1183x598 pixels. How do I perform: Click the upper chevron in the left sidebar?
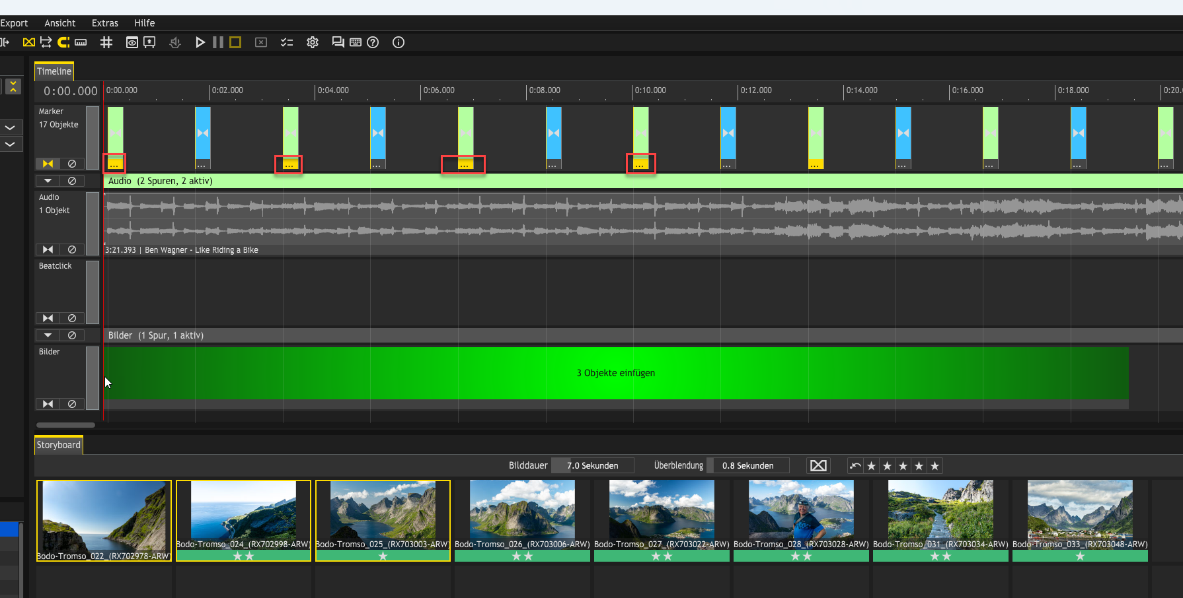click(10, 127)
